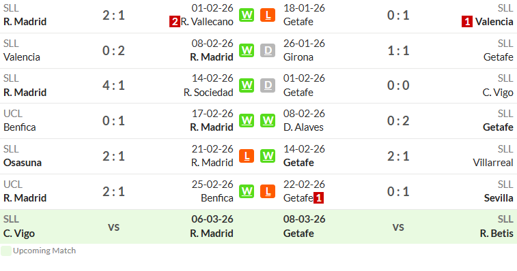Click W badge for D. Alaves vs Getafe
The height and width of the screenshot is (271, 517).
tap(268, 121)
